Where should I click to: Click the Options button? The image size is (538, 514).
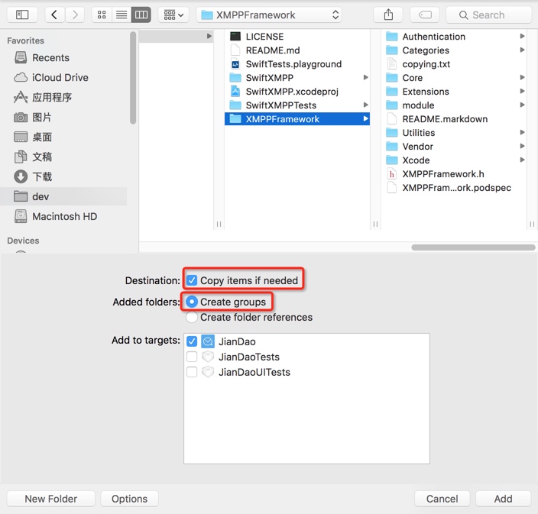pyautogui.click(x=129, y=499)
